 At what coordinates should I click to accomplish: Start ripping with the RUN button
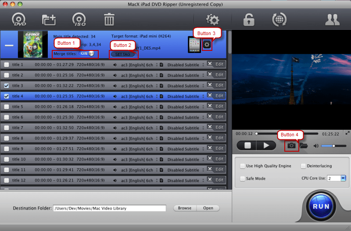321,206
